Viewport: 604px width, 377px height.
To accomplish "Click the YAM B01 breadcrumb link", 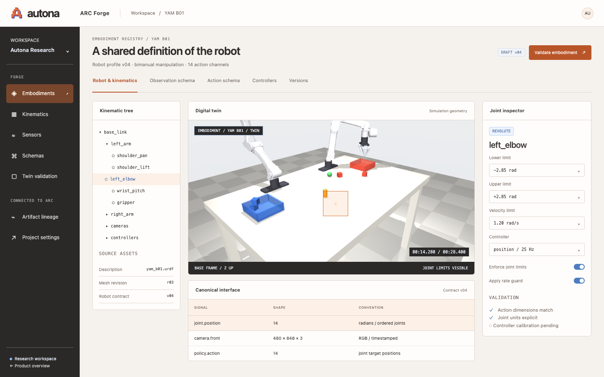I will [x=174, y=13].
